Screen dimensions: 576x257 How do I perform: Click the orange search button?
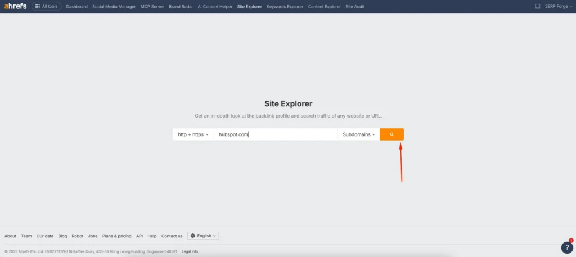391,134
